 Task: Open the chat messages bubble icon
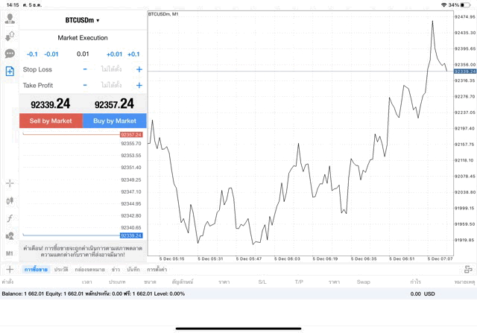(x=10, y=54)
